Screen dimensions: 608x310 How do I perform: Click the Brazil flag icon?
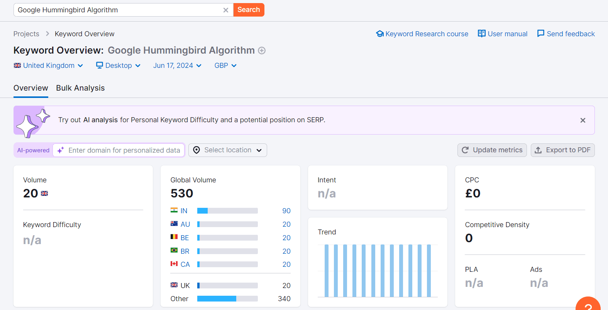174,250
